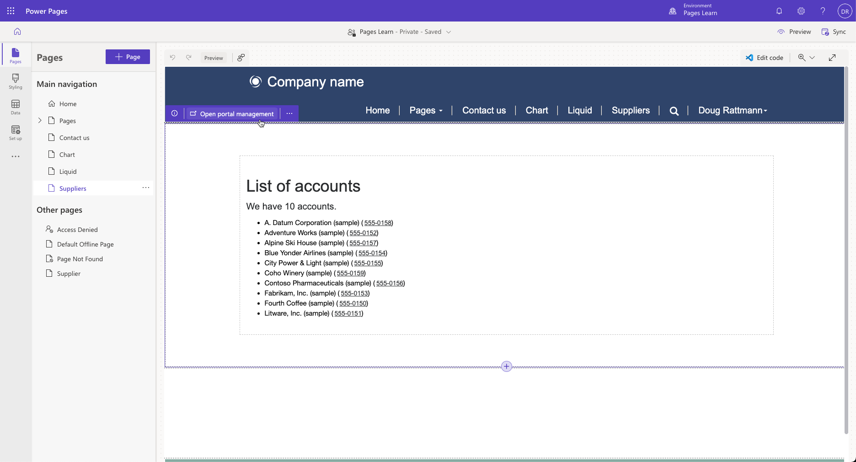Viewport: 856px width, 462px height.
Task: Open the search icon in the site header
Action: (674, 111)
